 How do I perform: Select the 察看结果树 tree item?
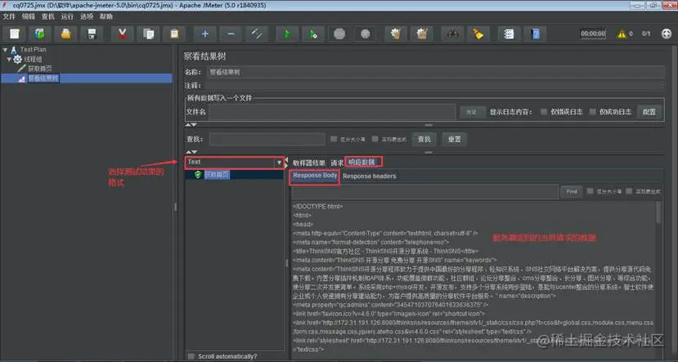point(43,78)
